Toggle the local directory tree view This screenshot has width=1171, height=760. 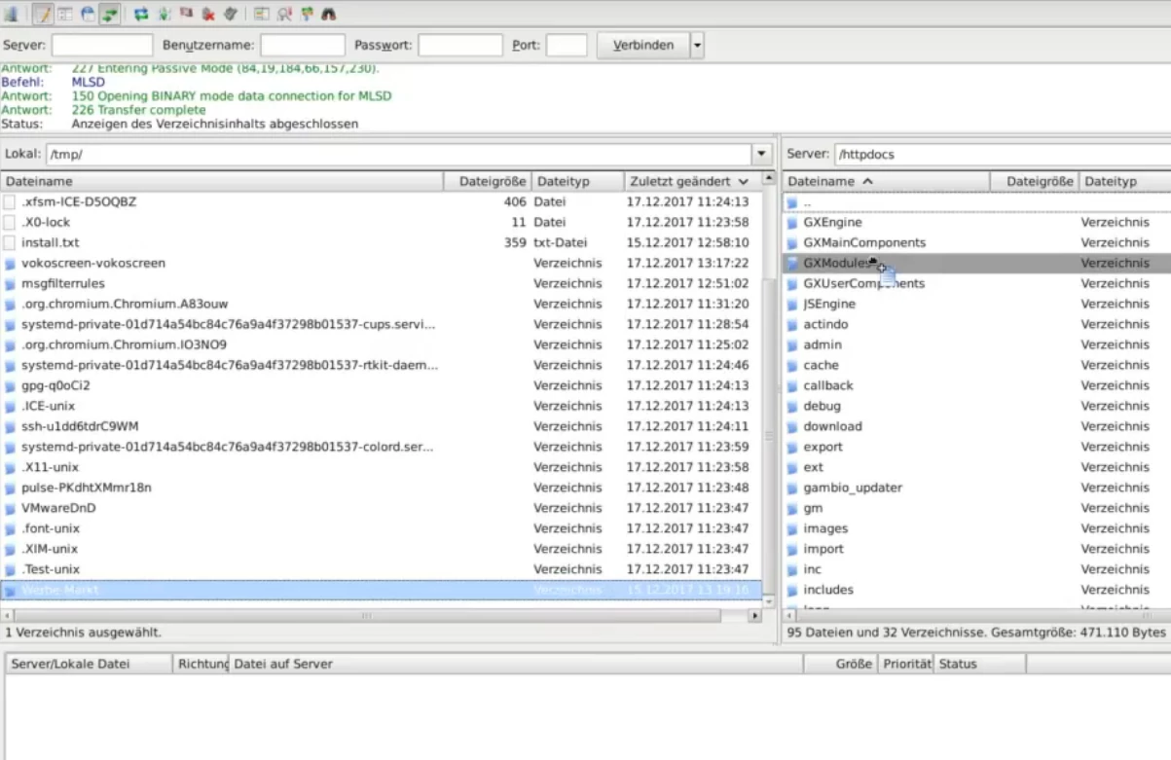click(65, 14)
